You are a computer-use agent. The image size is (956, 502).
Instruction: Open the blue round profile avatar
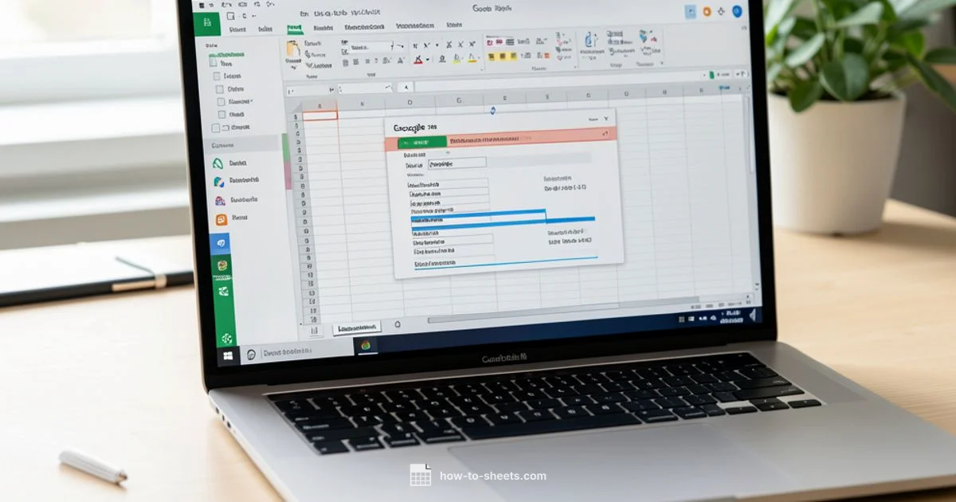[x=737, y=11]
